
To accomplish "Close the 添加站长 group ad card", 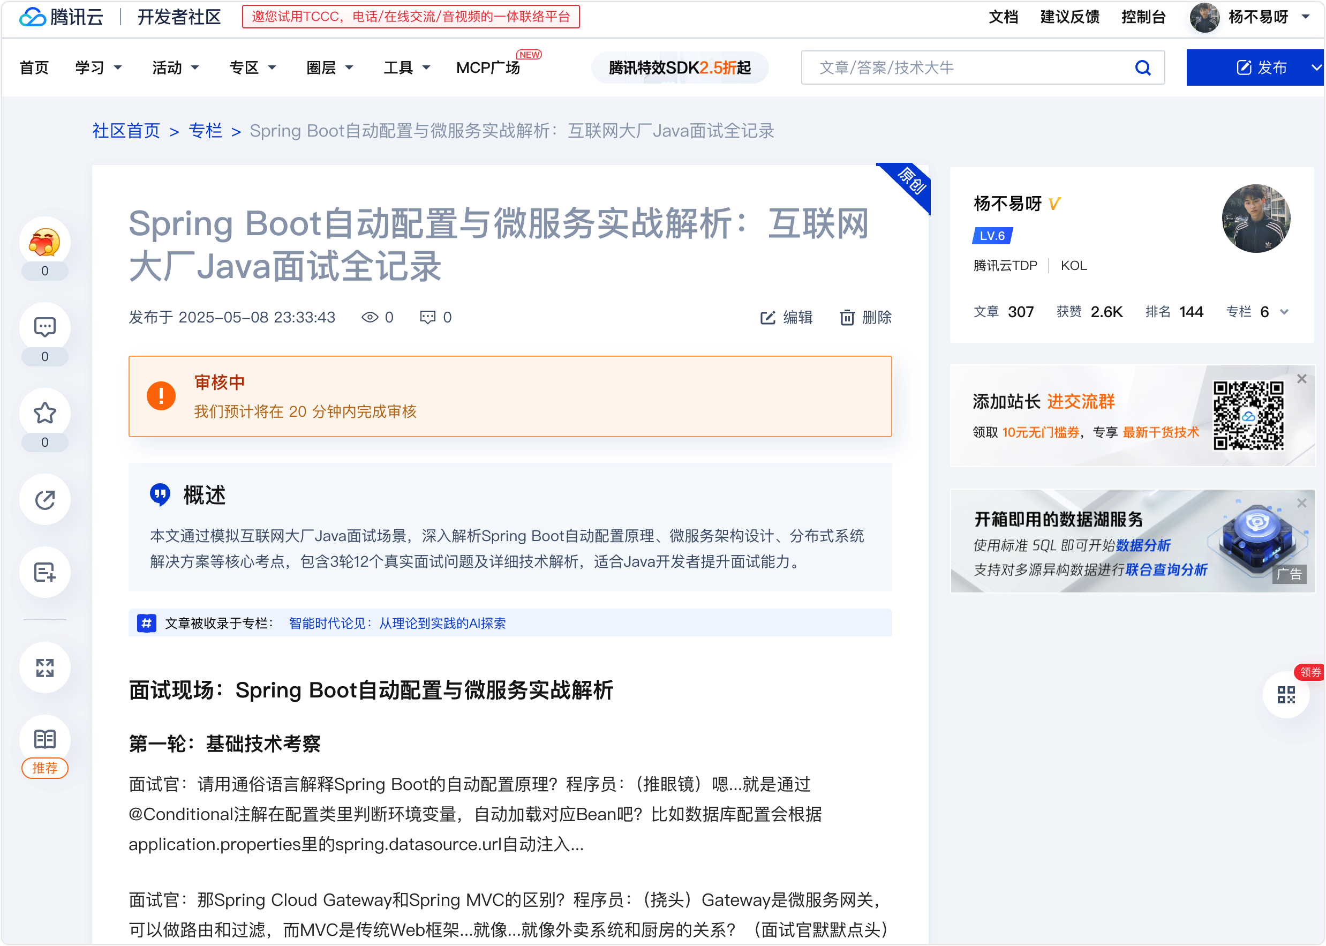I will pyautogui.click(x=1302, y=379).
